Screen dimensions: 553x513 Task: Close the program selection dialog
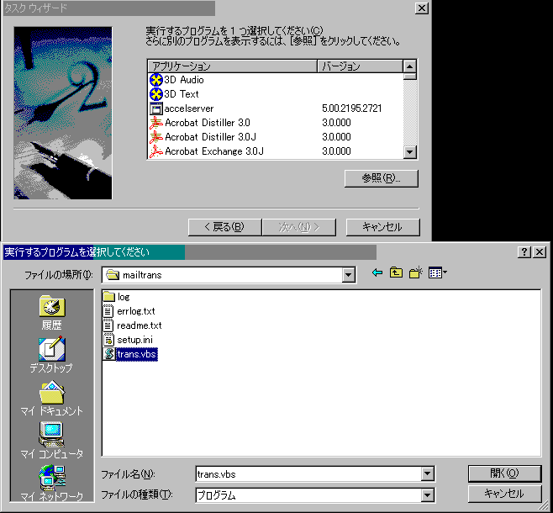tap(540, 252)
